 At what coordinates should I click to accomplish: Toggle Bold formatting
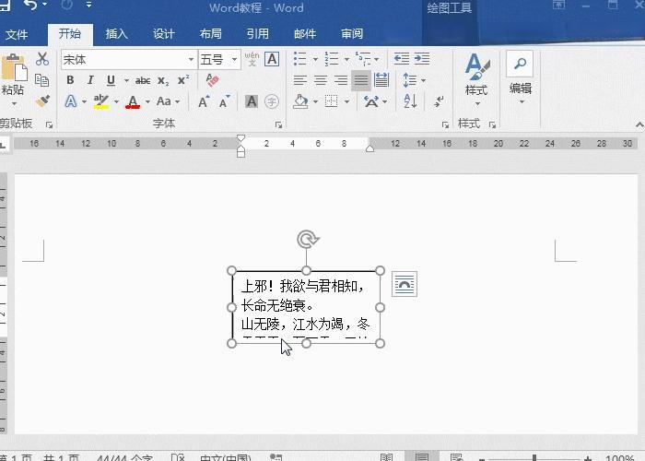tap(71, 80)
